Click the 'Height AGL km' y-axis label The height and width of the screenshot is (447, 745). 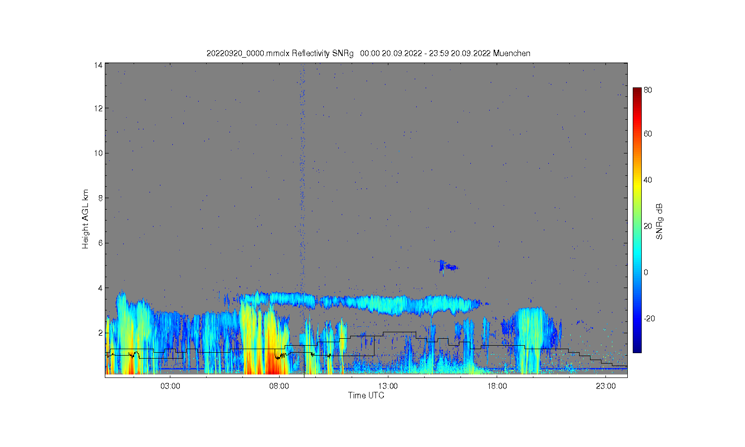tap(85, 219)
